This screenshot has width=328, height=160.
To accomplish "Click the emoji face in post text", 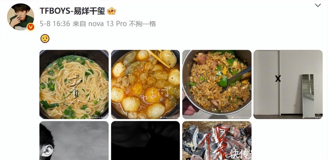I will pos(45,39).
